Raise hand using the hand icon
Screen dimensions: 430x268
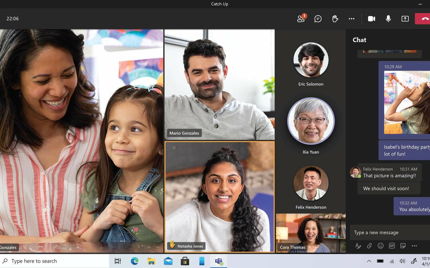coord(335,19)
